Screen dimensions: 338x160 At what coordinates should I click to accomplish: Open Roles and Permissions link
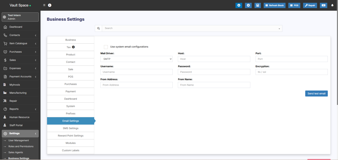click(21, 146)
